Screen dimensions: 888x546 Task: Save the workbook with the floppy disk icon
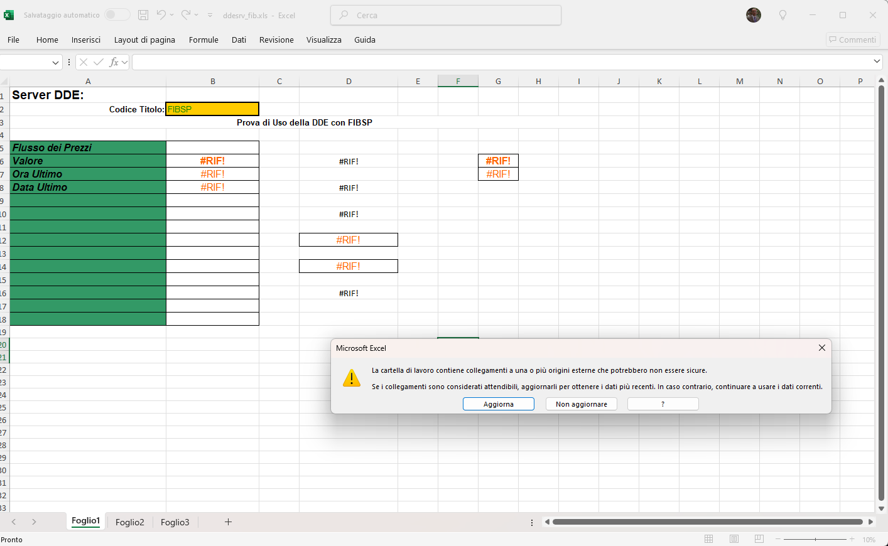click(x=143, y=15)
